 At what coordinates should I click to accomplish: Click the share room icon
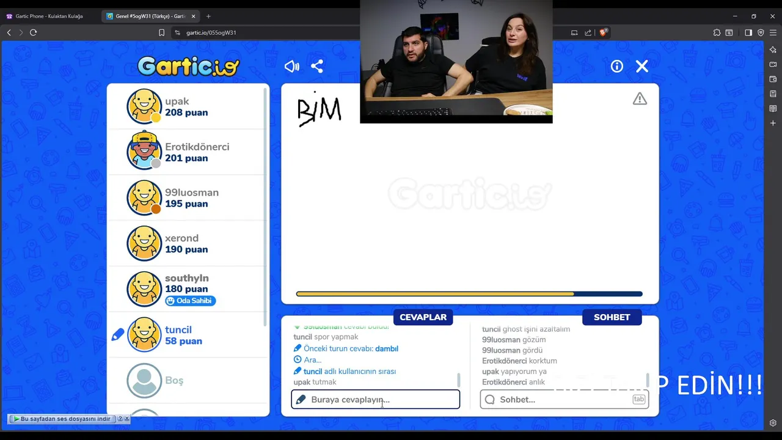pos(317,66)
